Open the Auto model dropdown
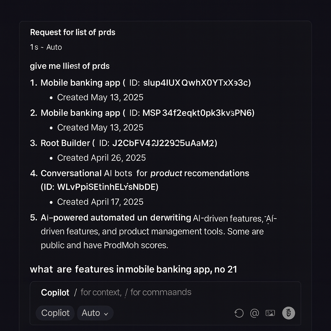Image resolution: width=331 pixels, height=331 pixels. pyautogui.click(x=95, y=313)
